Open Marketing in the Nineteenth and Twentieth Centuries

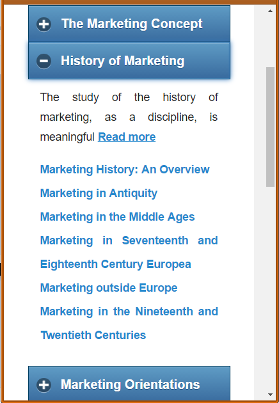click(x=129, y=323)
